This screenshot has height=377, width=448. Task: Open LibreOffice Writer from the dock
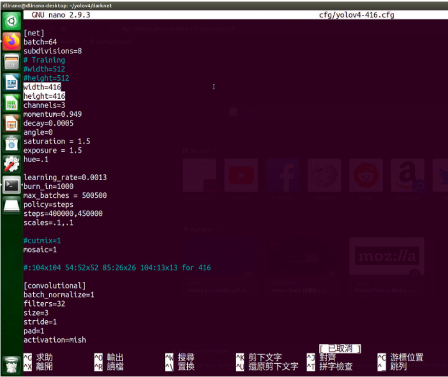11,82
